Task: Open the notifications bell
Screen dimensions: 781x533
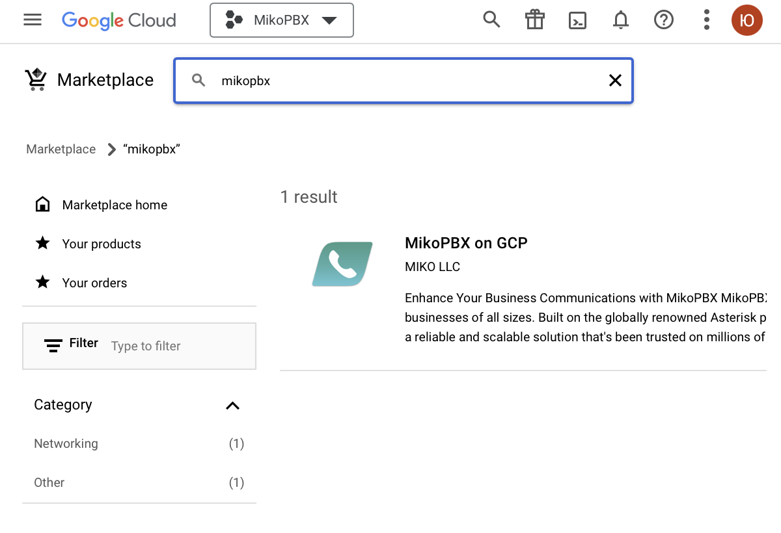Action: tap(621, 20)
